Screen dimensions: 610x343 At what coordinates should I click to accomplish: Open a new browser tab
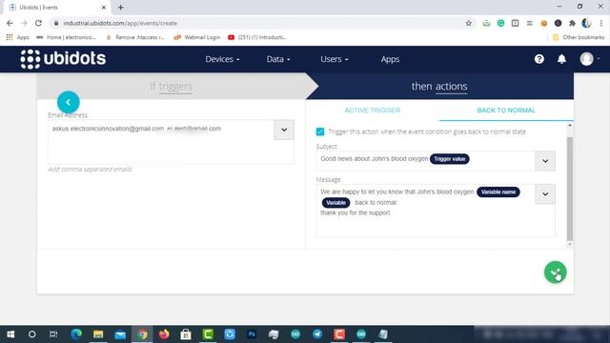pos(121,8)
